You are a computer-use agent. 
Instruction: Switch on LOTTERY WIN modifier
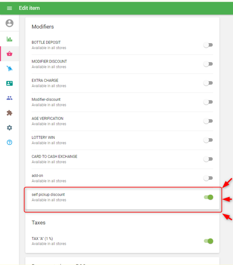point(208,140)
